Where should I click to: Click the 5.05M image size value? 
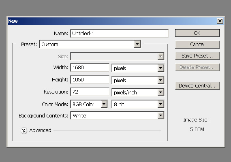pos(197,130)
